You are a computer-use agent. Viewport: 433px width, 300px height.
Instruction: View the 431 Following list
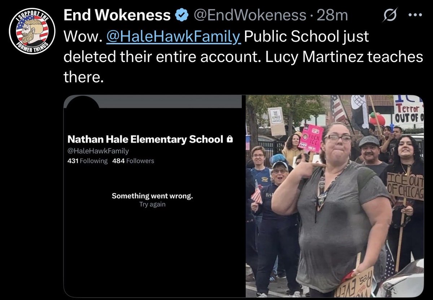pos(88,161)
